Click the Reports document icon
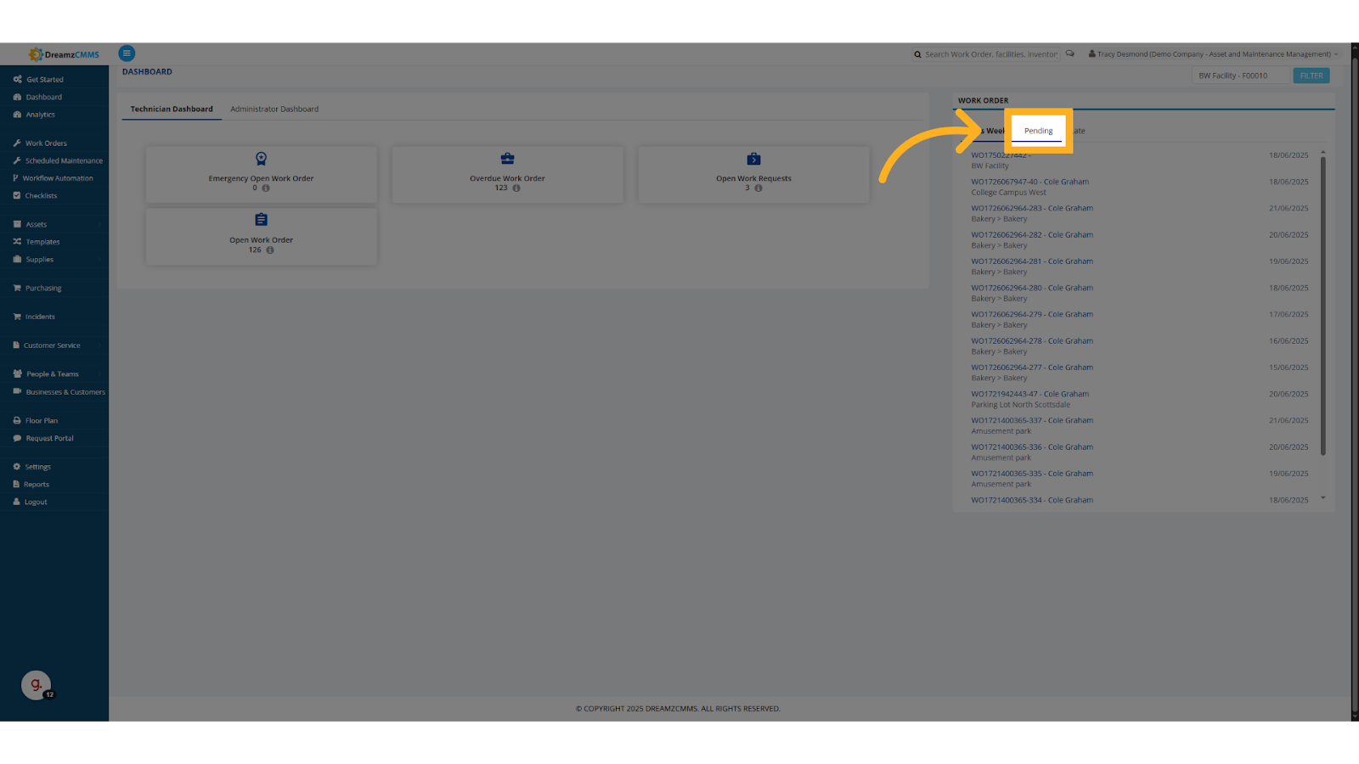This screenshot has width=1359, height=764. click(16, 484)
